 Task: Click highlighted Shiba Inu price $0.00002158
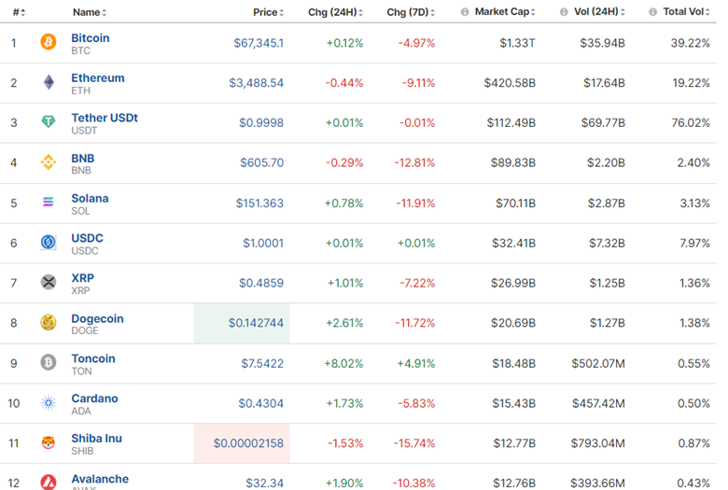point(248,443)
